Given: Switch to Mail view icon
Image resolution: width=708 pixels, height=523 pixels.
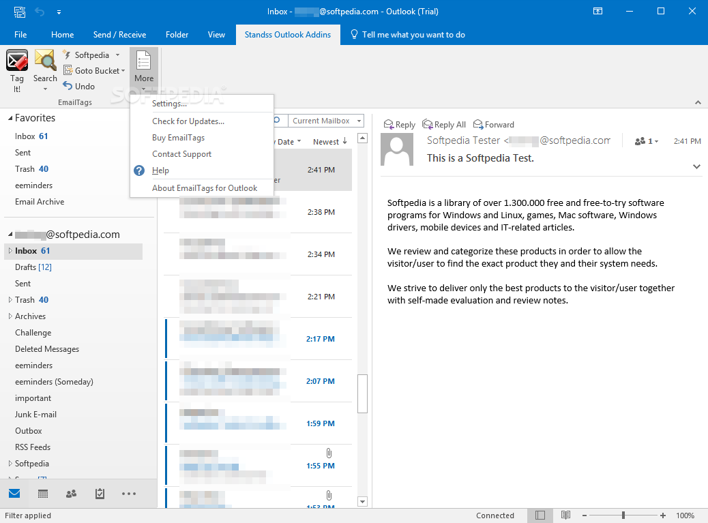Looking at the screenshot, I should [x=14, y=493].
